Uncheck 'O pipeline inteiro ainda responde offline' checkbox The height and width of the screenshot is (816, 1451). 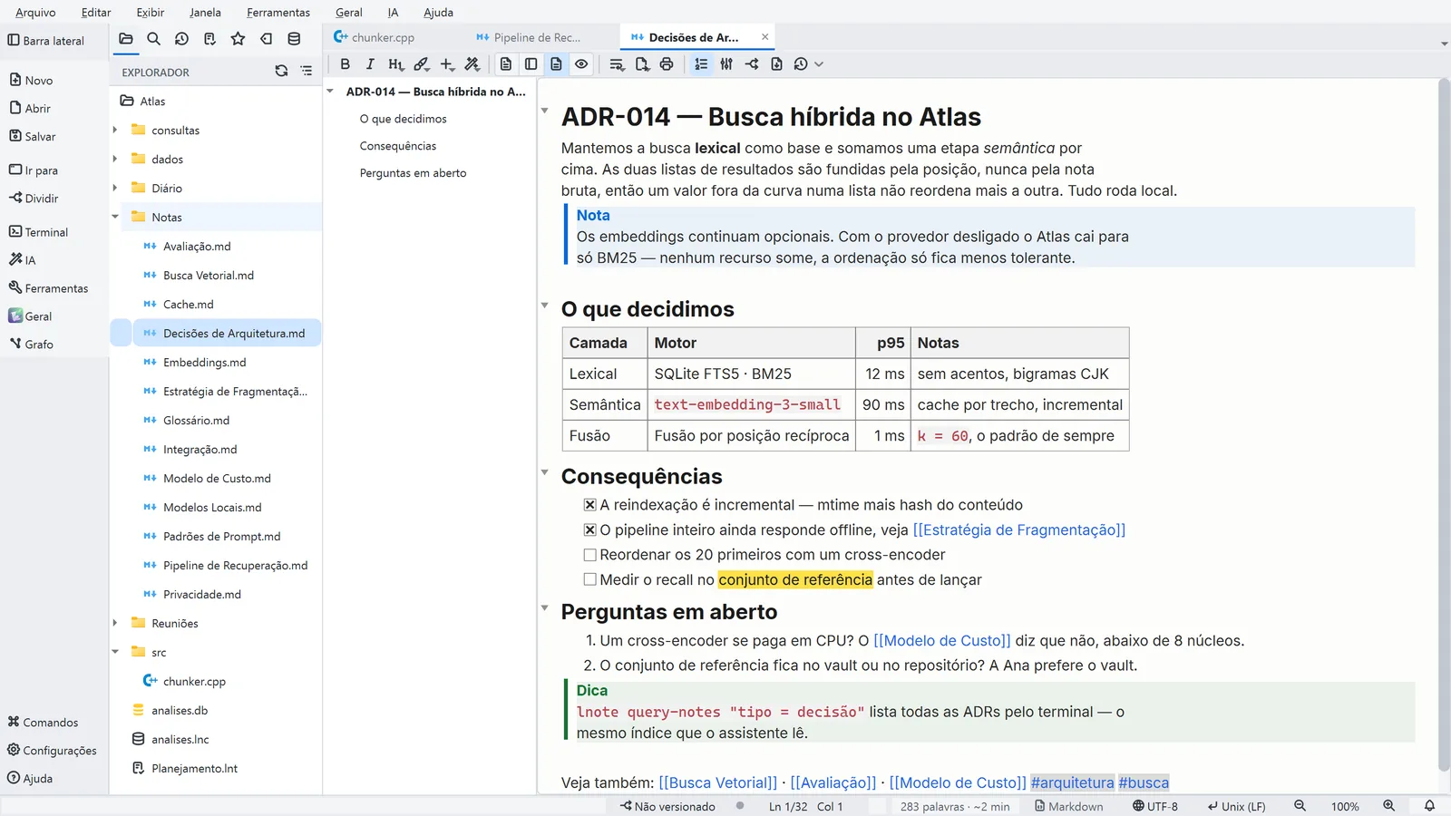(589, 529)
